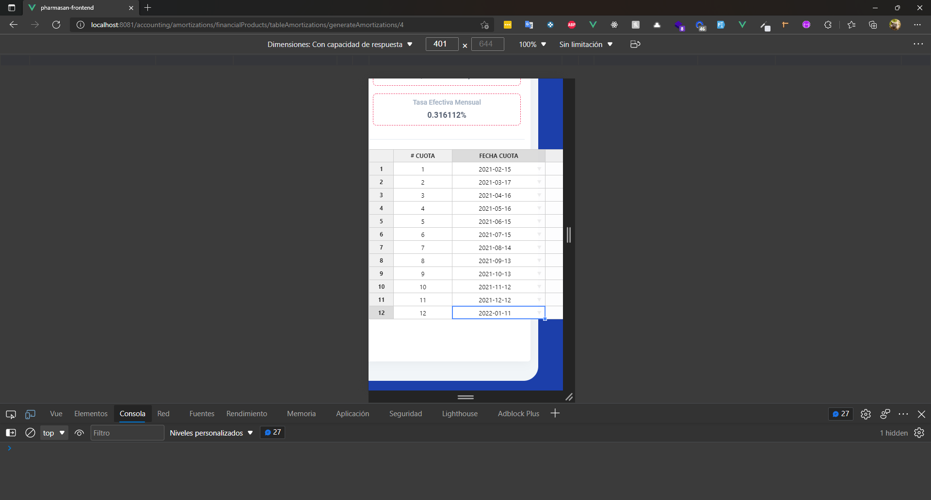Open the Adblock Plus DevTools tab
Image resolution: width=931 pixels, height=500 pixels.
click(x=518, y=414)
